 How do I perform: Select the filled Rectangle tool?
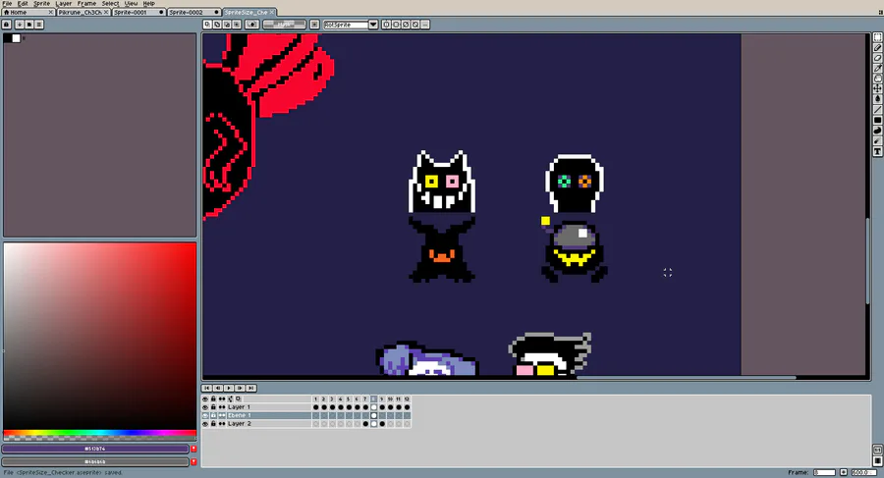click(x=878, y=120)
